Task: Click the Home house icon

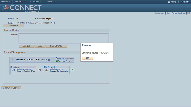Action: (169, 2)
